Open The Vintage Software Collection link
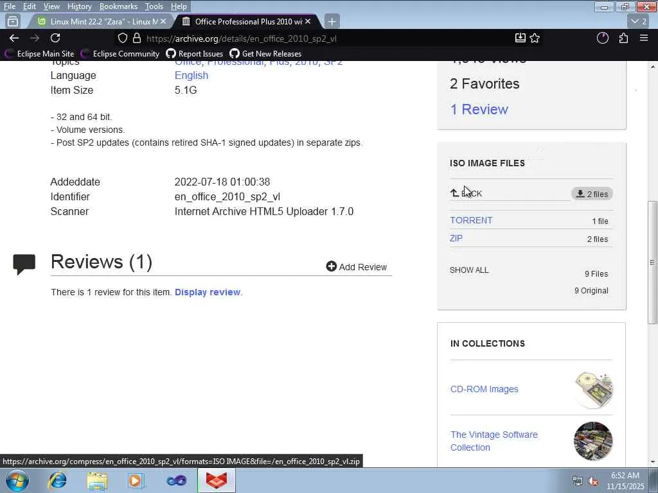The width and height of the screenshot is (658, 493). [494, 441]
